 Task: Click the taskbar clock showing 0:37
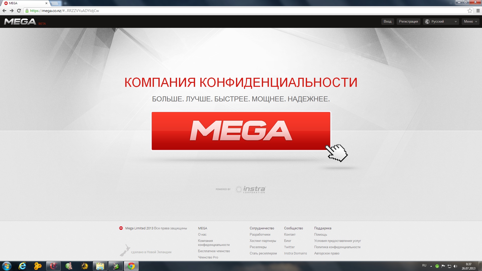click(x=468, y=266)
